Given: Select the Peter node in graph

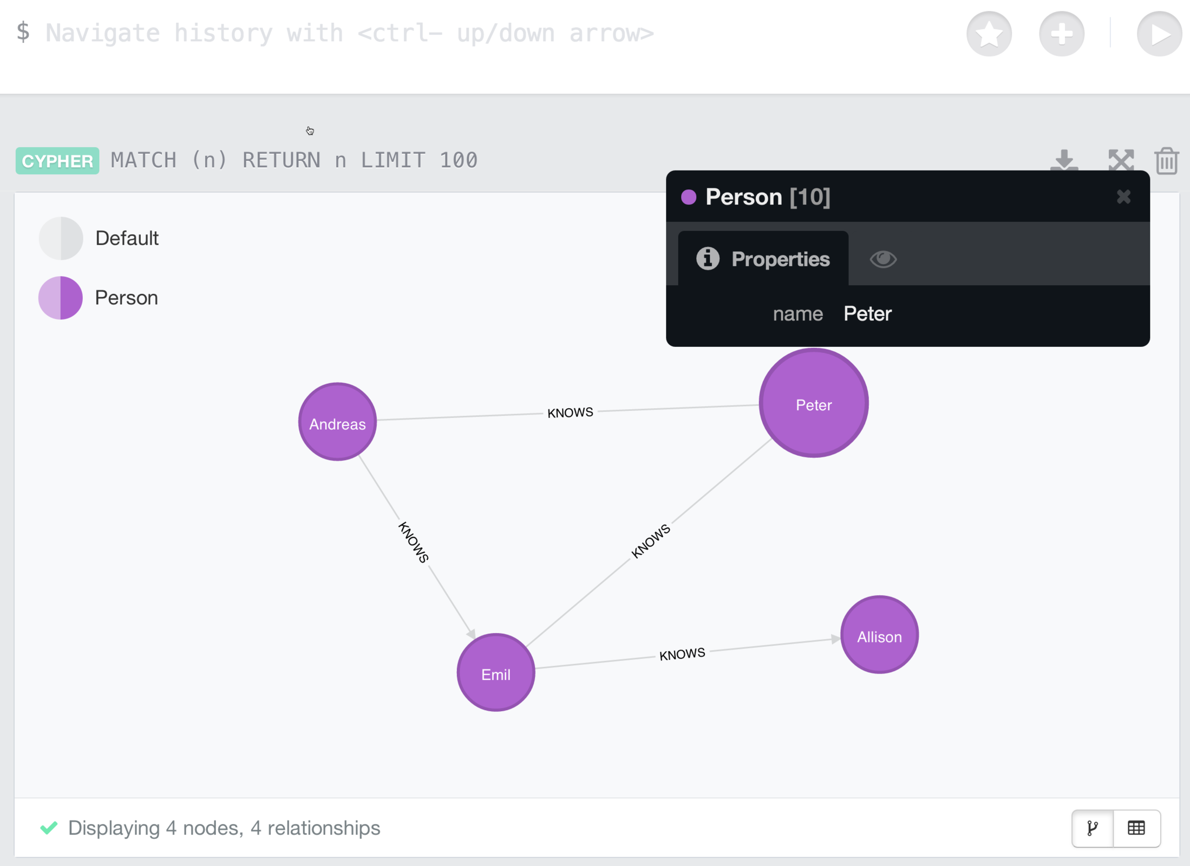Looking at the screenshot, I should pyautogui.click(x=813, y=403).
